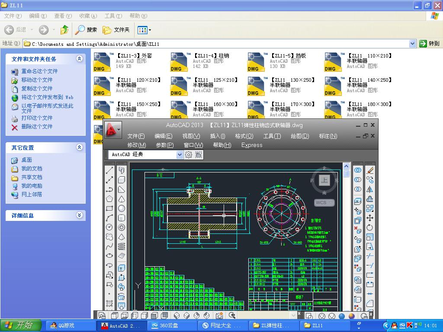The width and height of the screenshot is (443, 332).
Task: Select the Line drawing tool
Action: tap(109, 170)
